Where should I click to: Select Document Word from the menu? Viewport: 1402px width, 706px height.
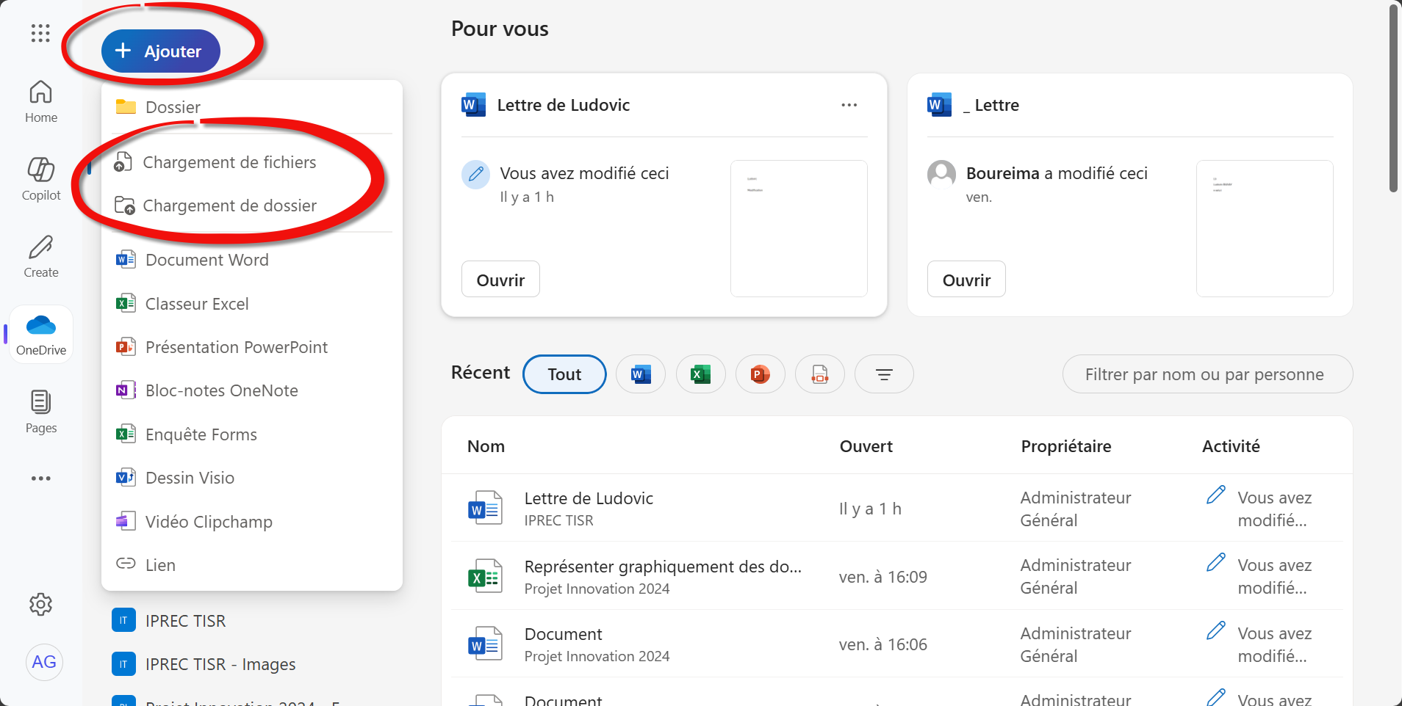(x=206, y=260)
